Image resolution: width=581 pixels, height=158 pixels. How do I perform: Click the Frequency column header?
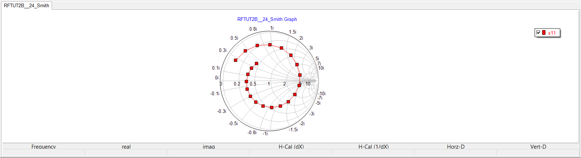[44, 146]
